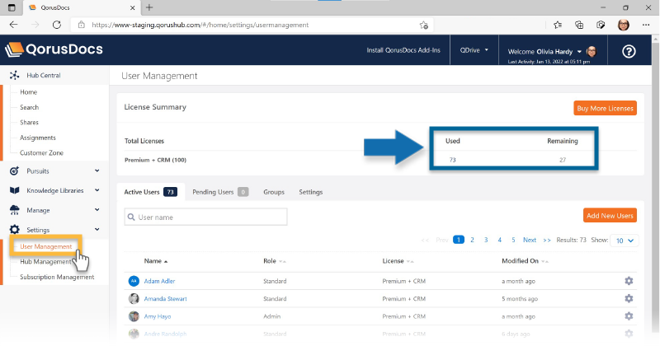Open Amy Hayo's user profile link
Screen dimensions: 660x346
coord(158,316)
